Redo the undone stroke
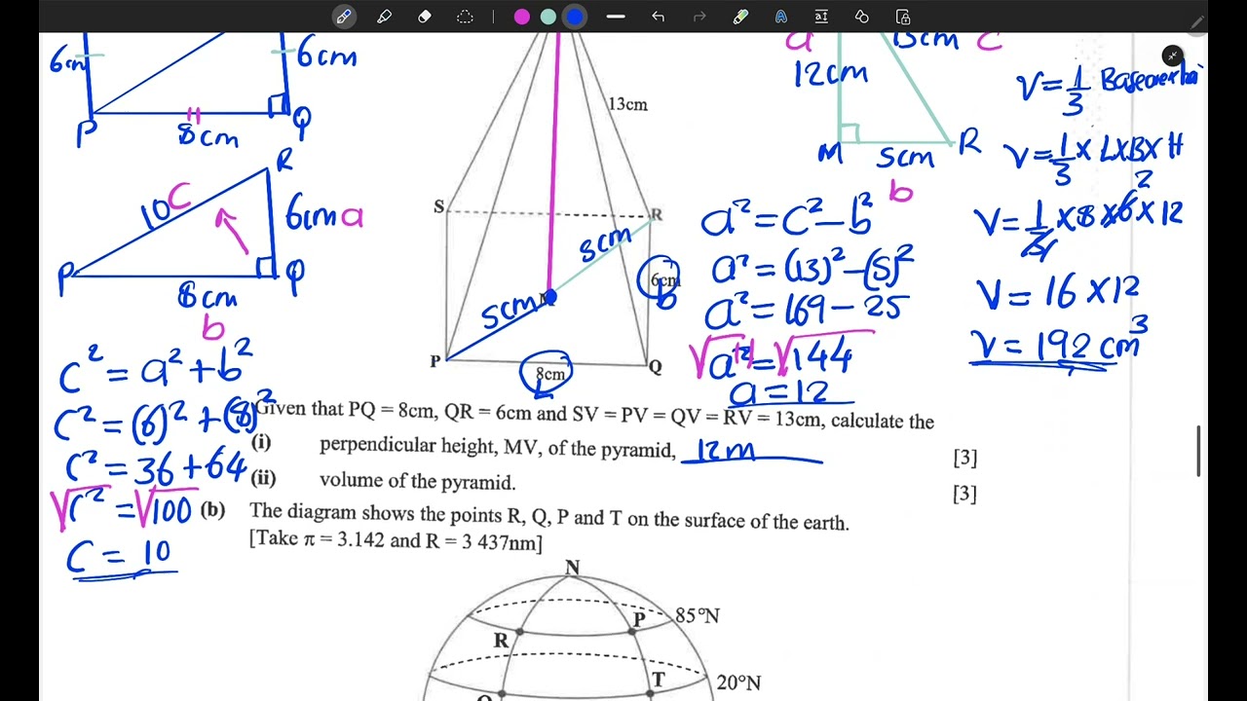This screenshot has width=1247, height=701. [x=699, y=17]
